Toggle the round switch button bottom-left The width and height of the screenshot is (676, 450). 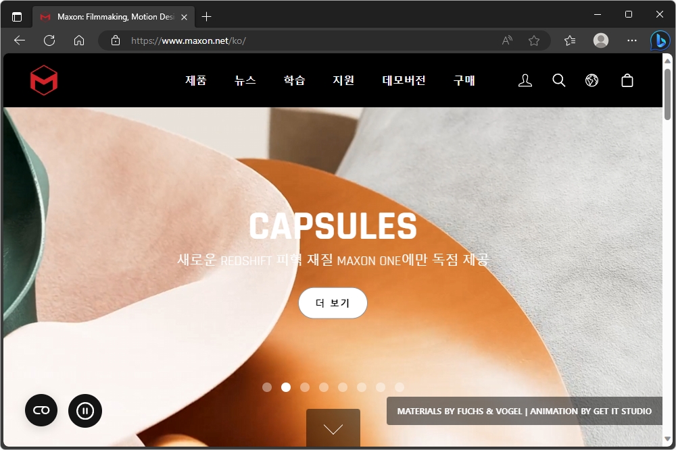(41, 410)
